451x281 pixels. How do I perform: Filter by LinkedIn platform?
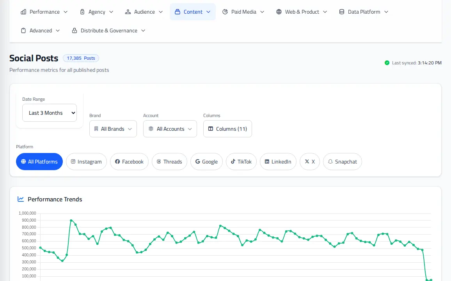278,162
